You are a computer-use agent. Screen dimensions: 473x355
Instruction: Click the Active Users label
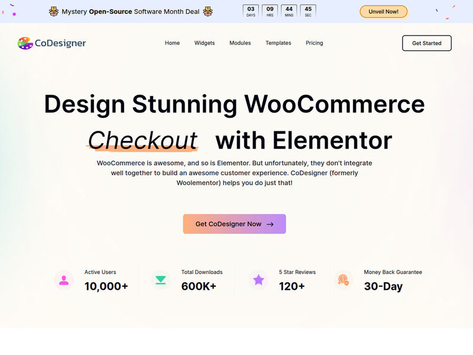click(x=100, y=272)
